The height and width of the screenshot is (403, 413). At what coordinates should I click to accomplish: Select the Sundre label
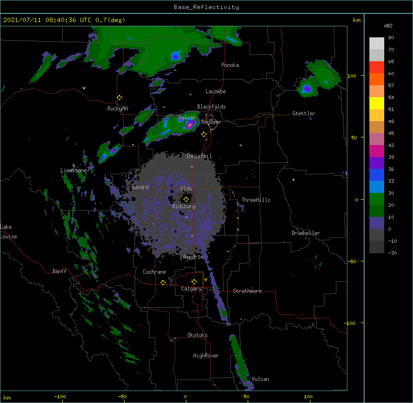(140, 187)
